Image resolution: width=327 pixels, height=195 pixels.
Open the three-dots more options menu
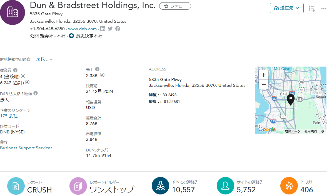click(324, 9)
